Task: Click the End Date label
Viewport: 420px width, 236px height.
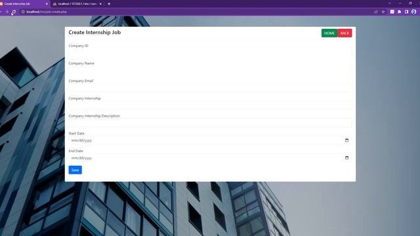Action: [76, 151]
